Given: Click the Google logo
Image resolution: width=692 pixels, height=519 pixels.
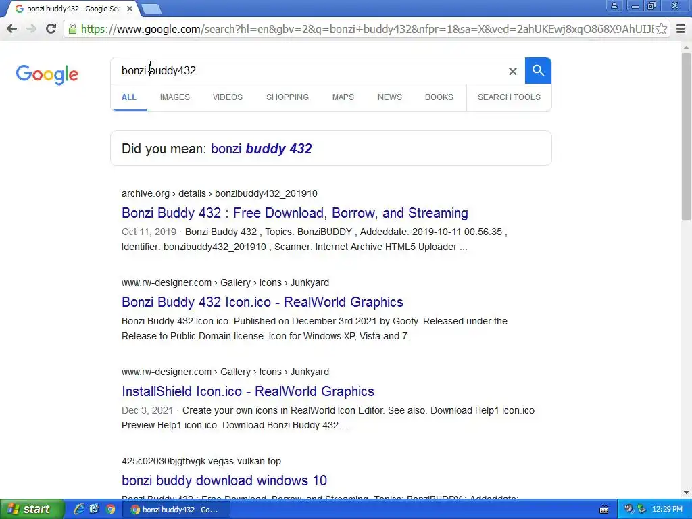Looking at the screenshot, I should coord(47,74).
